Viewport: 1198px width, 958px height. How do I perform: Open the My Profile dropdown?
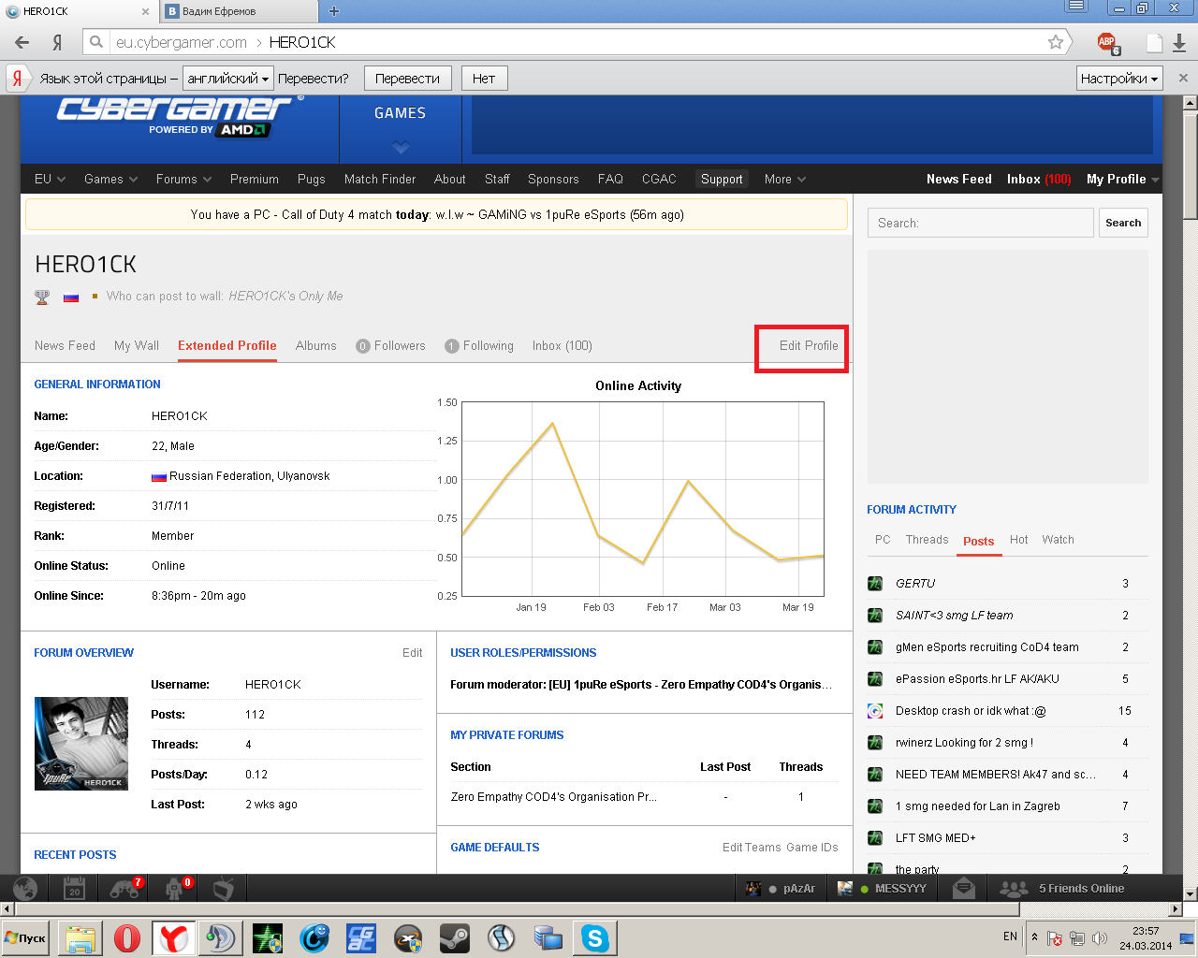pyautogui.click(x=1122, y=180)
